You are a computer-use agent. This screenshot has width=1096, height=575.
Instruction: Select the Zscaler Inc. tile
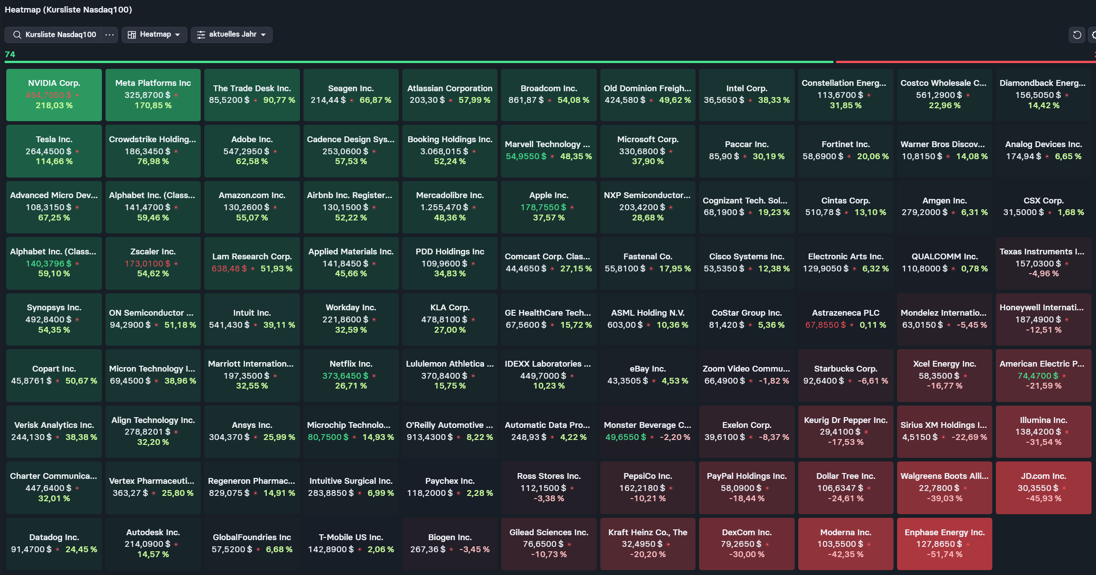[153, 263]
